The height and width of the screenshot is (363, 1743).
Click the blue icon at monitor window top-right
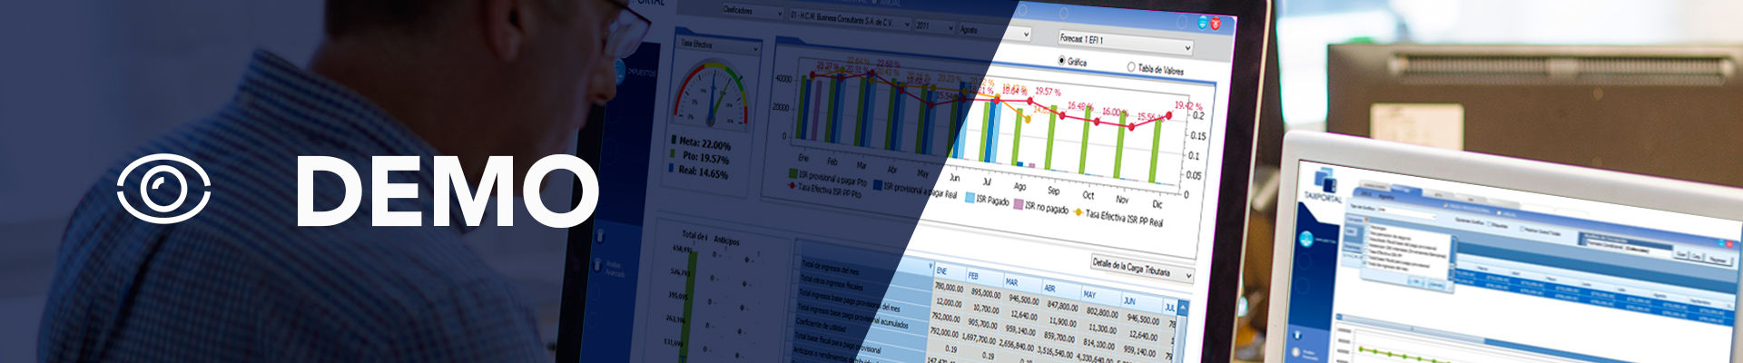click(1203, 23)
